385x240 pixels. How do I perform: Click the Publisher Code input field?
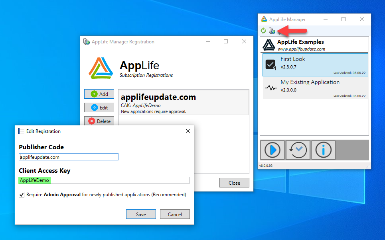[x=69, y=157]
